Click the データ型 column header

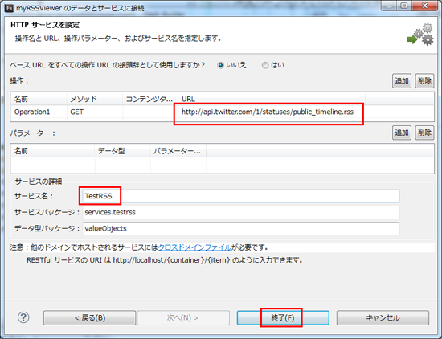(122, 151)
